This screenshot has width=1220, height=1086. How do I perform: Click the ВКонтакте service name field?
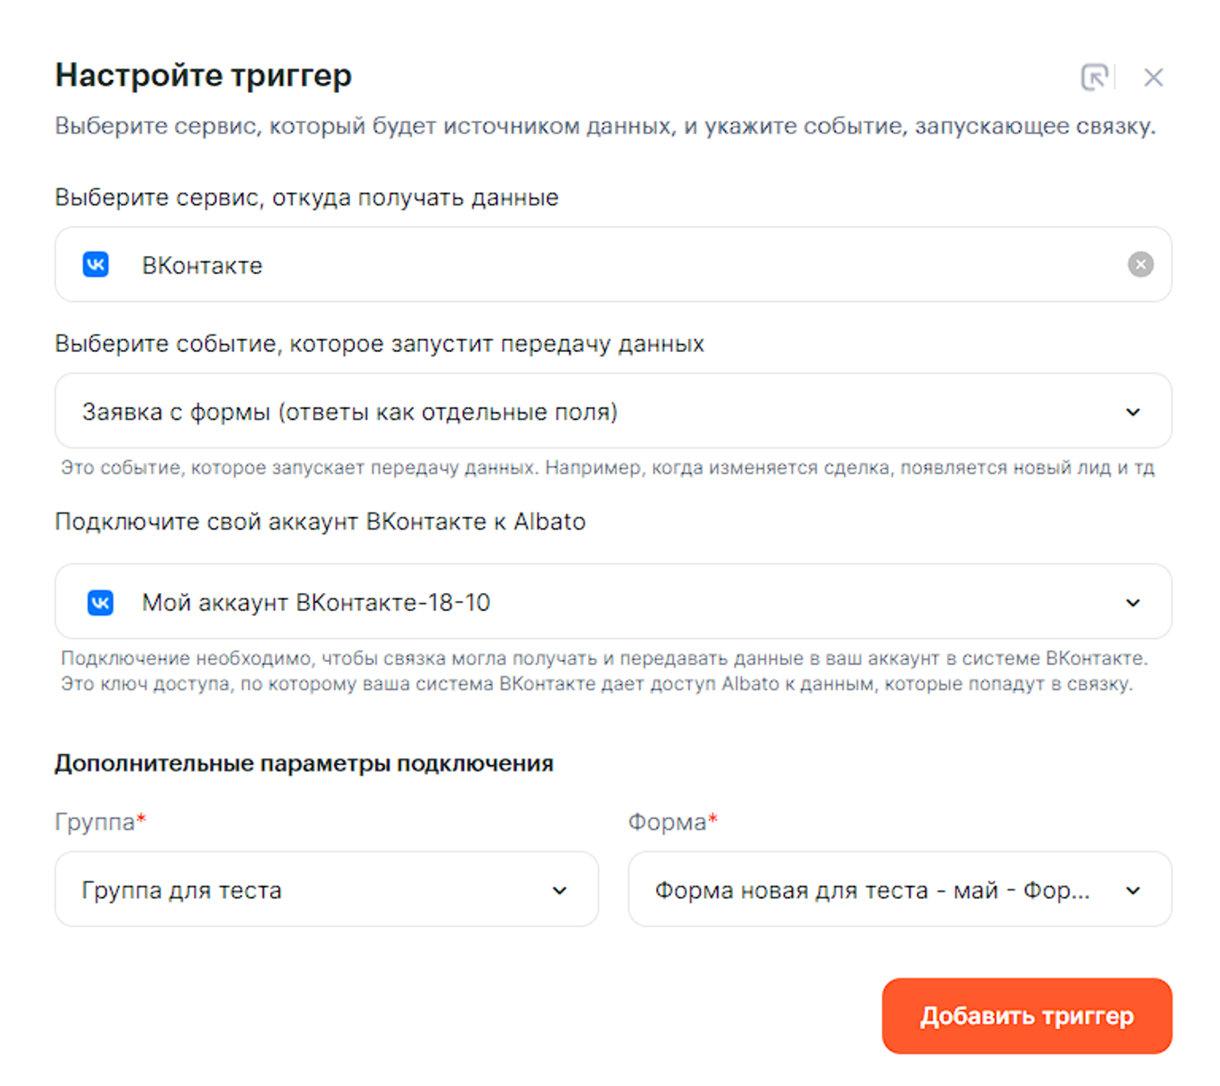(x=202, y=266)
